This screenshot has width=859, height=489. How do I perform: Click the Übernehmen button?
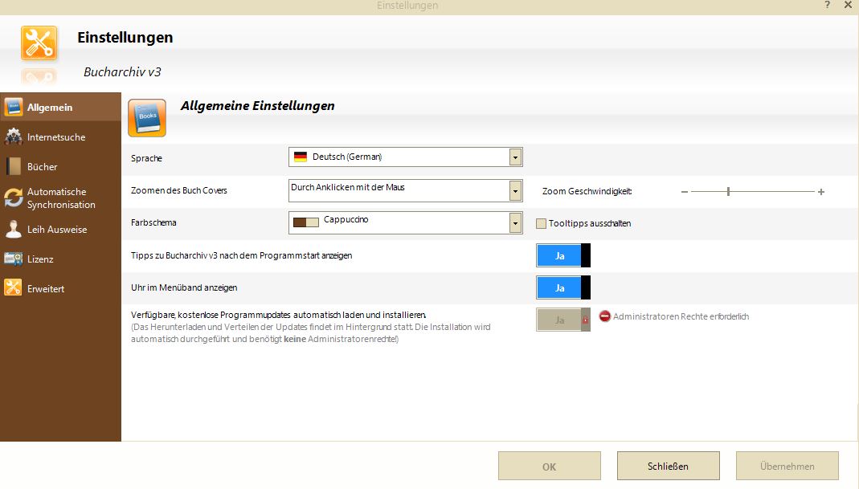(787, 466)
